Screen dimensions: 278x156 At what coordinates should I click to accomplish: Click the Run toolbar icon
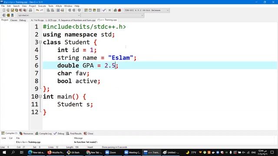pyautogui.click(x=90, y=10)
